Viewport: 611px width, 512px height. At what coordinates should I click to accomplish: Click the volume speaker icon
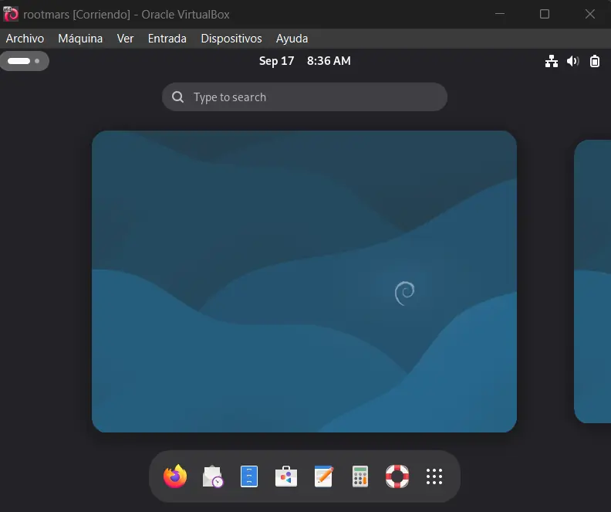[x=572, y=61]
